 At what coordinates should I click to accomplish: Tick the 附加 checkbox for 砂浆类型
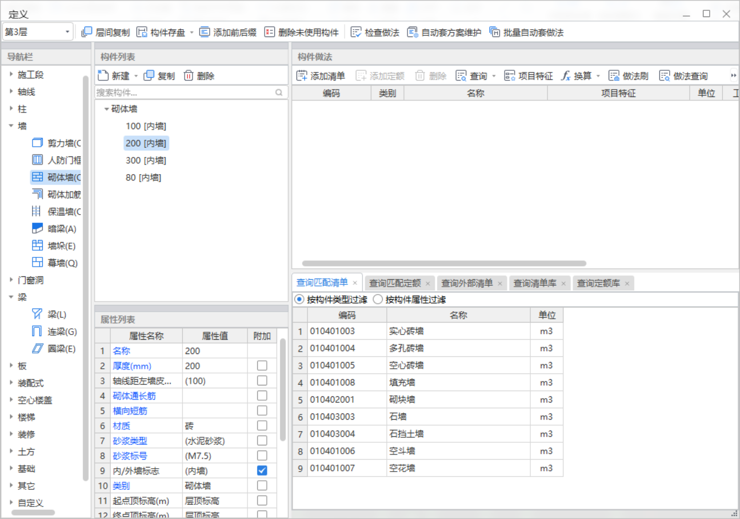coord(262,441)
